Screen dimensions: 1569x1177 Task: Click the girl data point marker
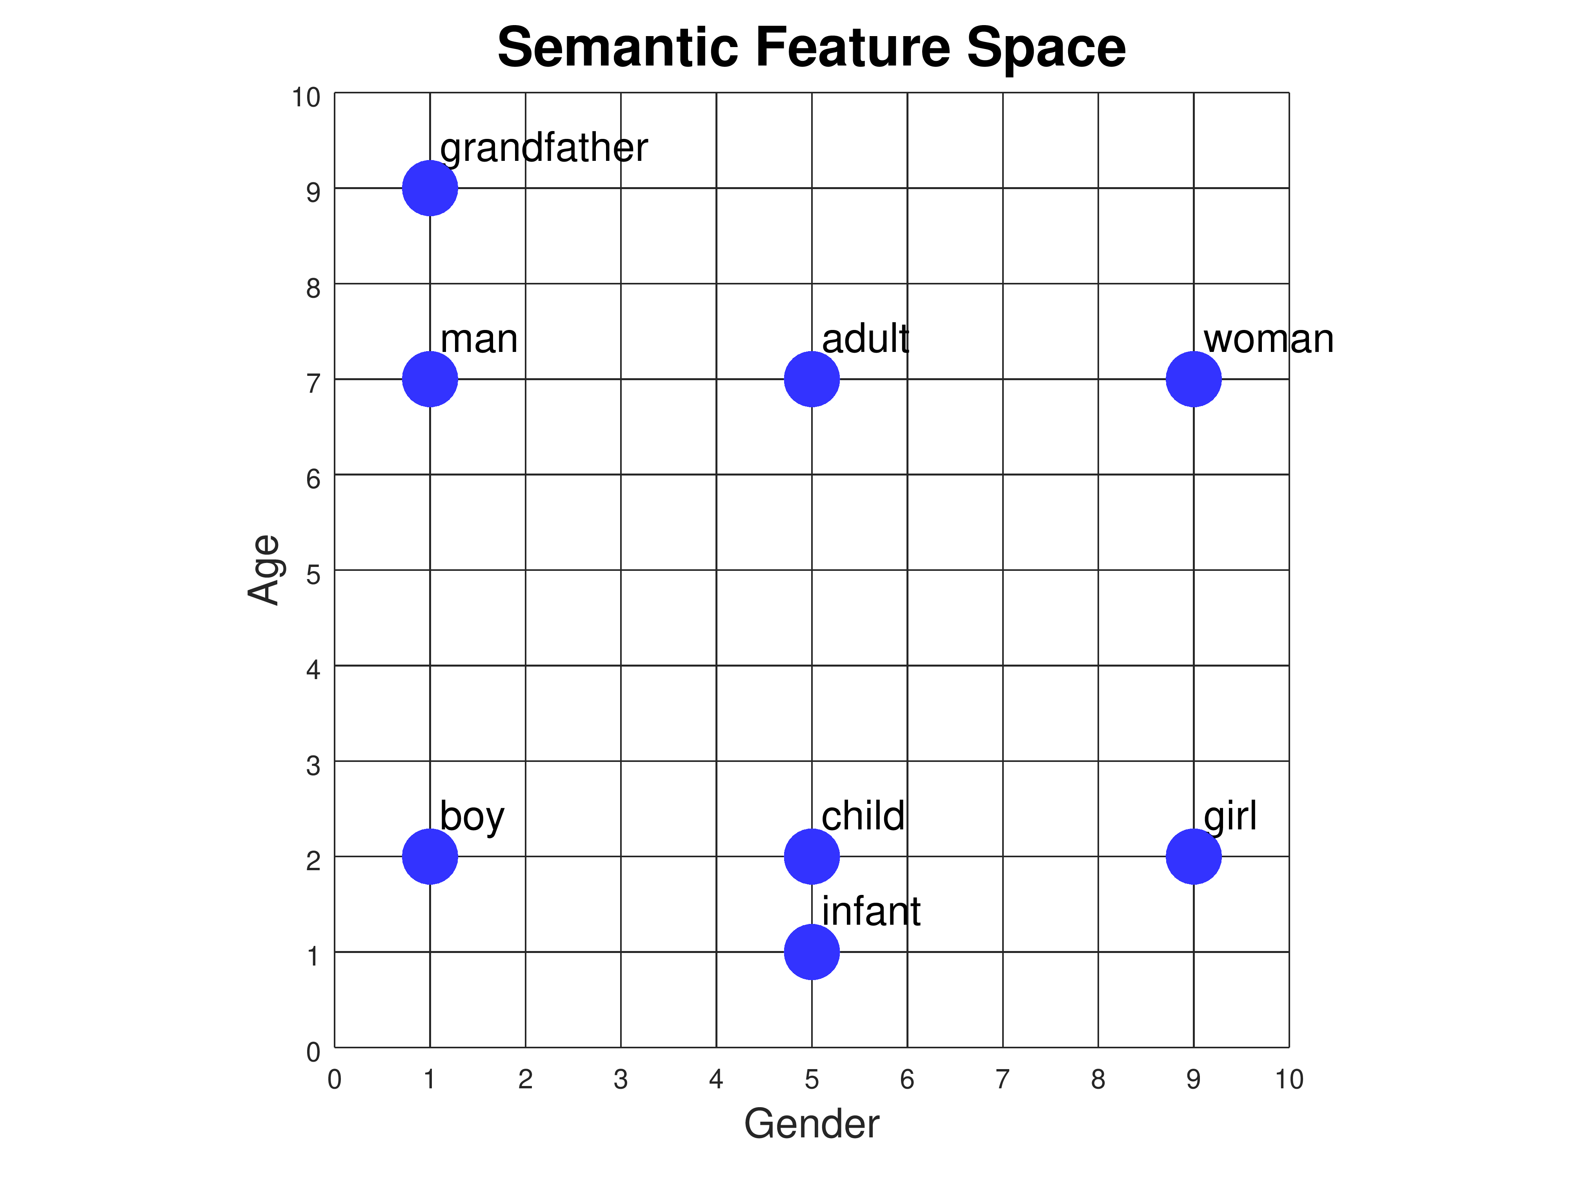tap(1193, 856)
